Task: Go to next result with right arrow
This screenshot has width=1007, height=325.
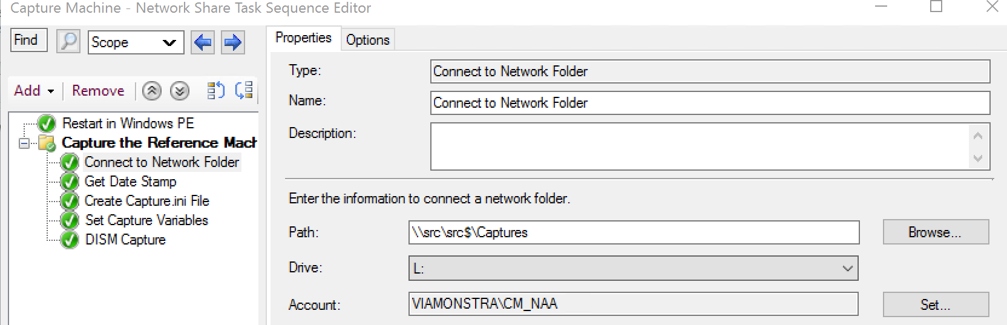Action: tap(232, 42)
